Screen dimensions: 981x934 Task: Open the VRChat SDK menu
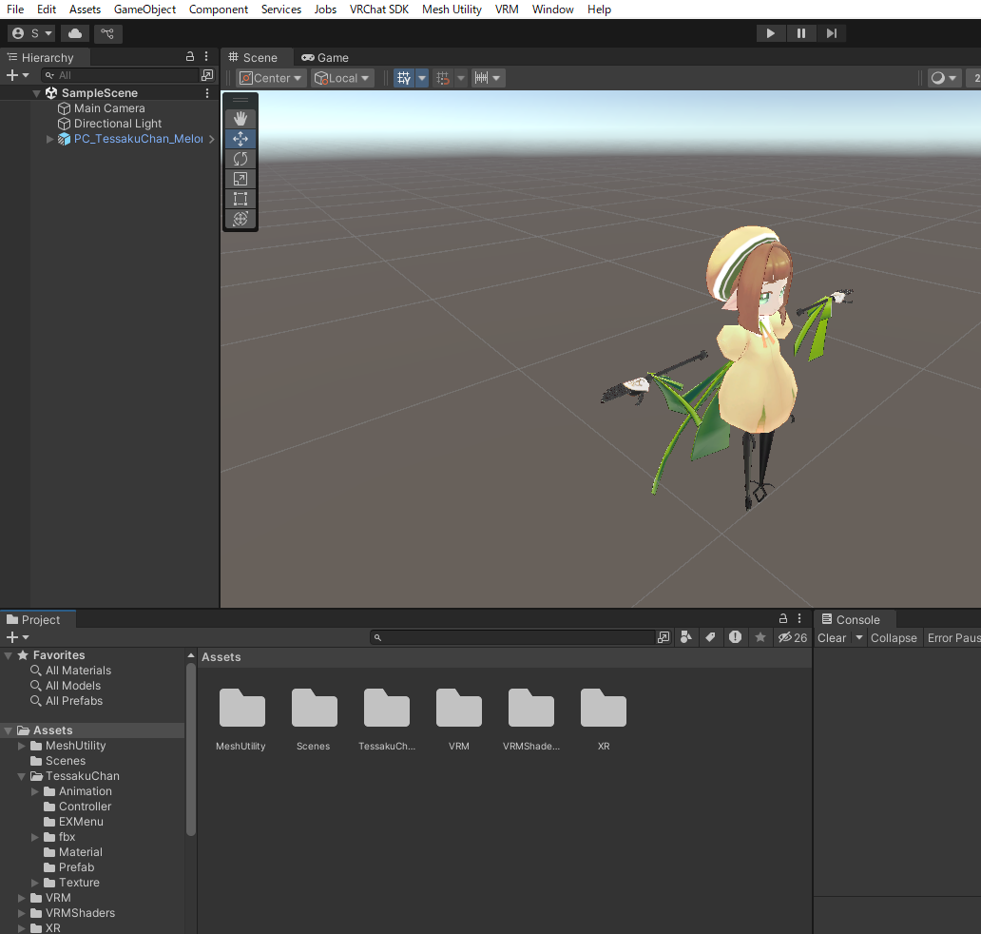point(378,10)
